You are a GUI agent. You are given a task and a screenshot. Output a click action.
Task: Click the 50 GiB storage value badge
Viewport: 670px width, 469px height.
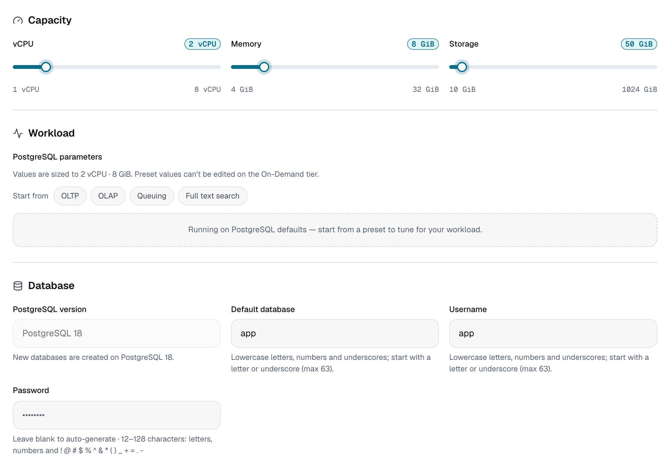pyautogui.click(x=639, y=44)
